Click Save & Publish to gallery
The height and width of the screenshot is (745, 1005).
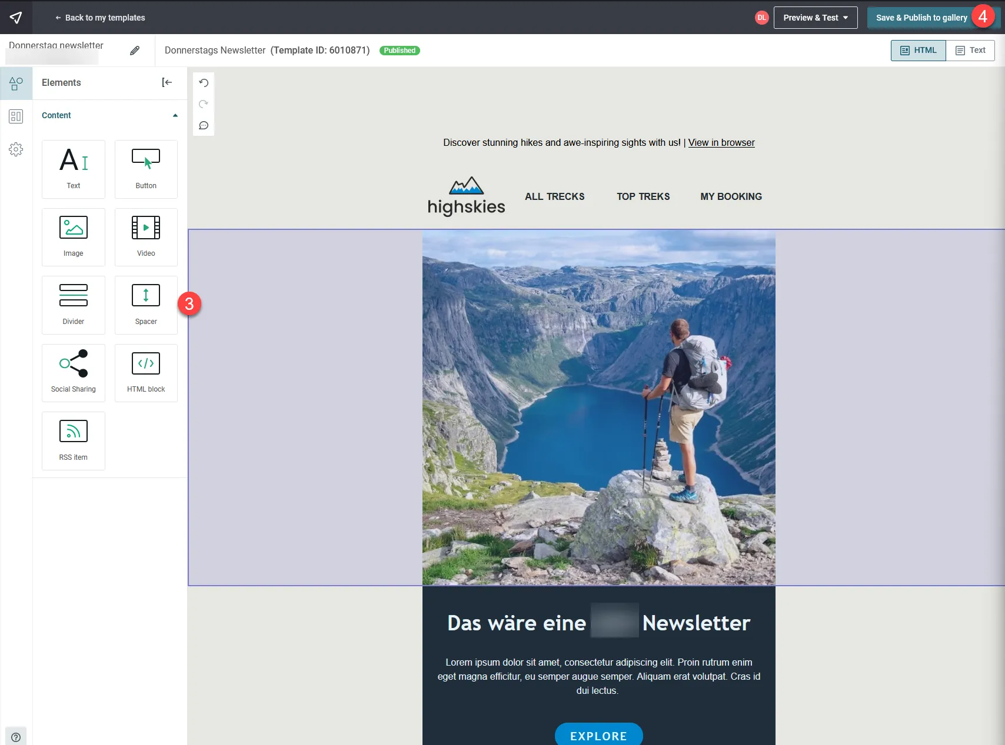pos(921,18)
